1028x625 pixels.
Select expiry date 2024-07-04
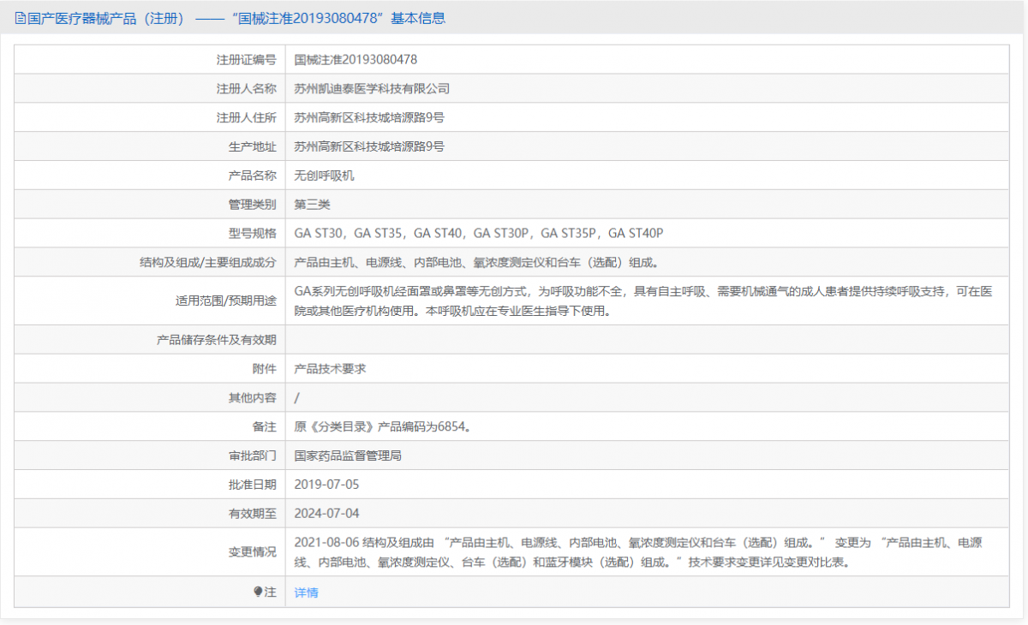[x=326, y=514]
